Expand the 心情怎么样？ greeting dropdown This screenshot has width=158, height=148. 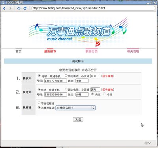coord(75,108)
